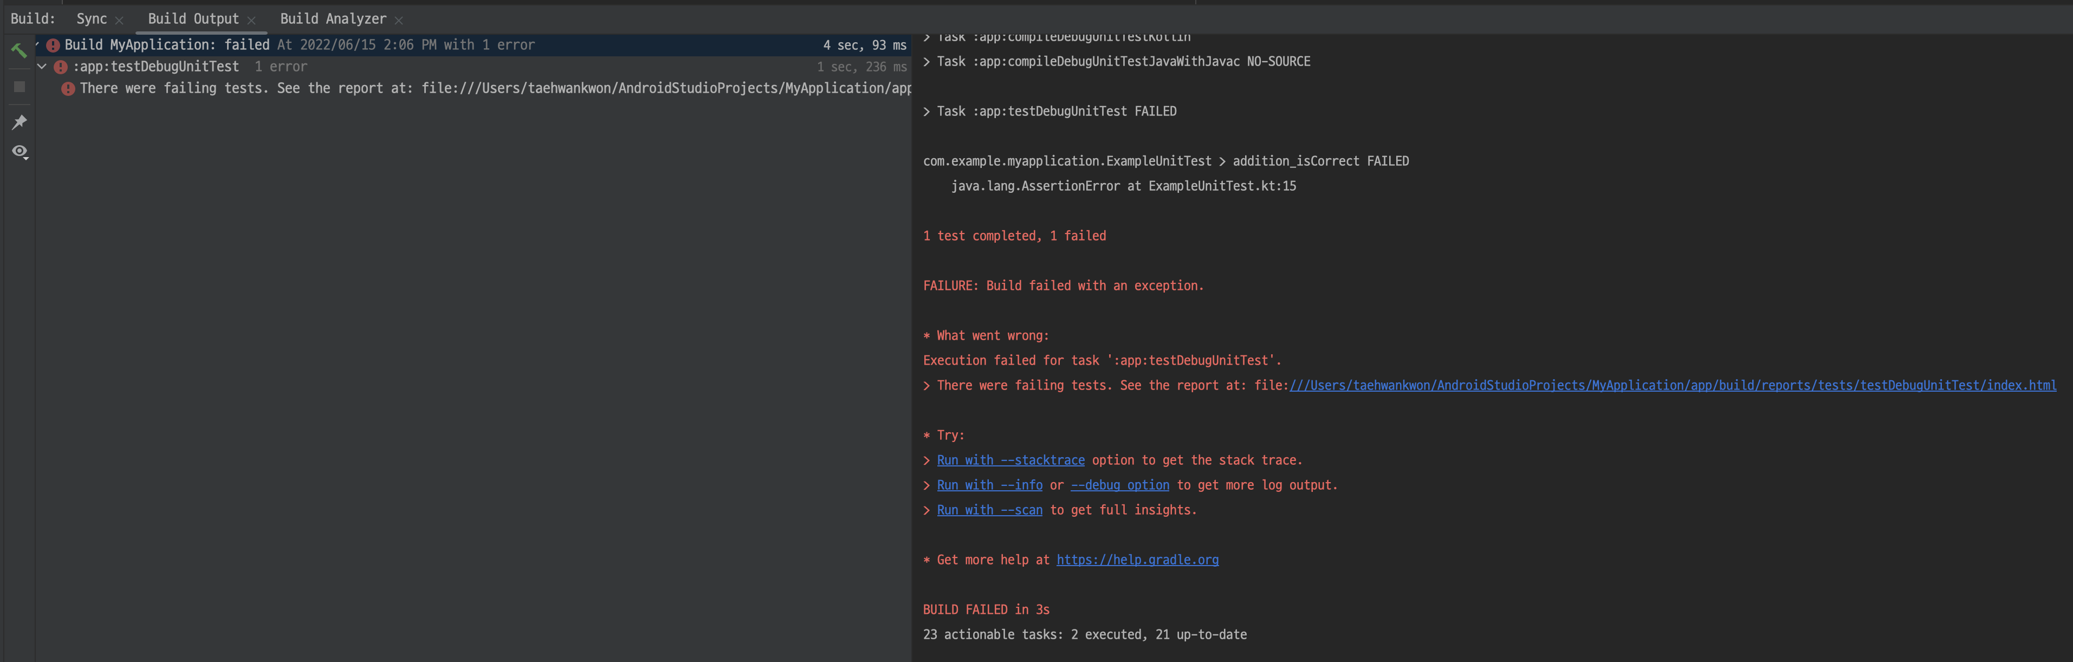Screen dimensions: 2073x662
Task: Open the eye view-options dropdown
Action: click(x=20, y=151)
